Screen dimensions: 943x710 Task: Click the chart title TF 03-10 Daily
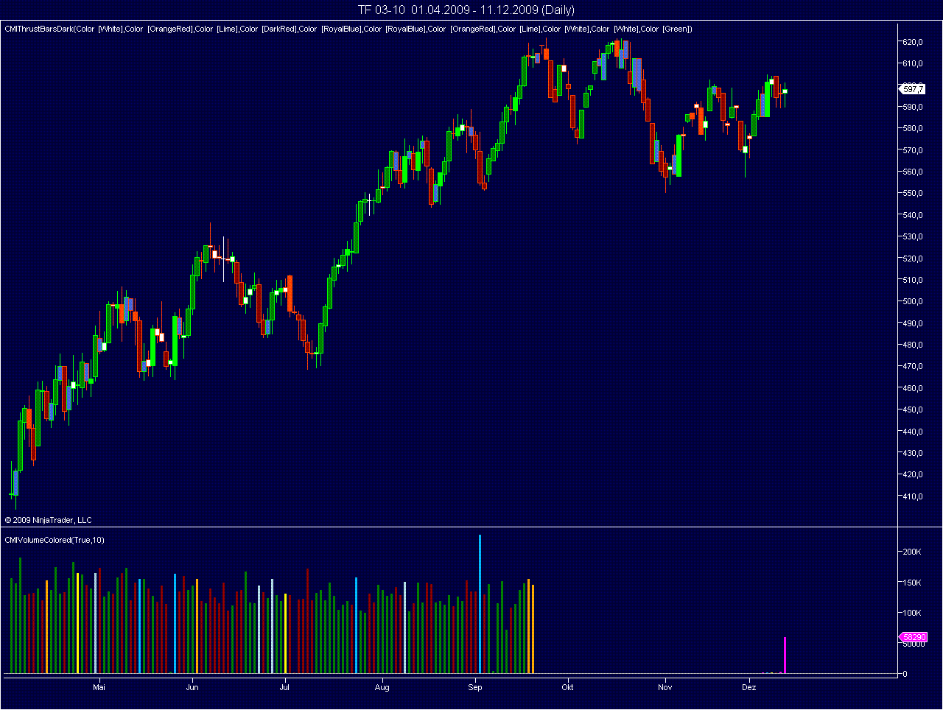466,10
